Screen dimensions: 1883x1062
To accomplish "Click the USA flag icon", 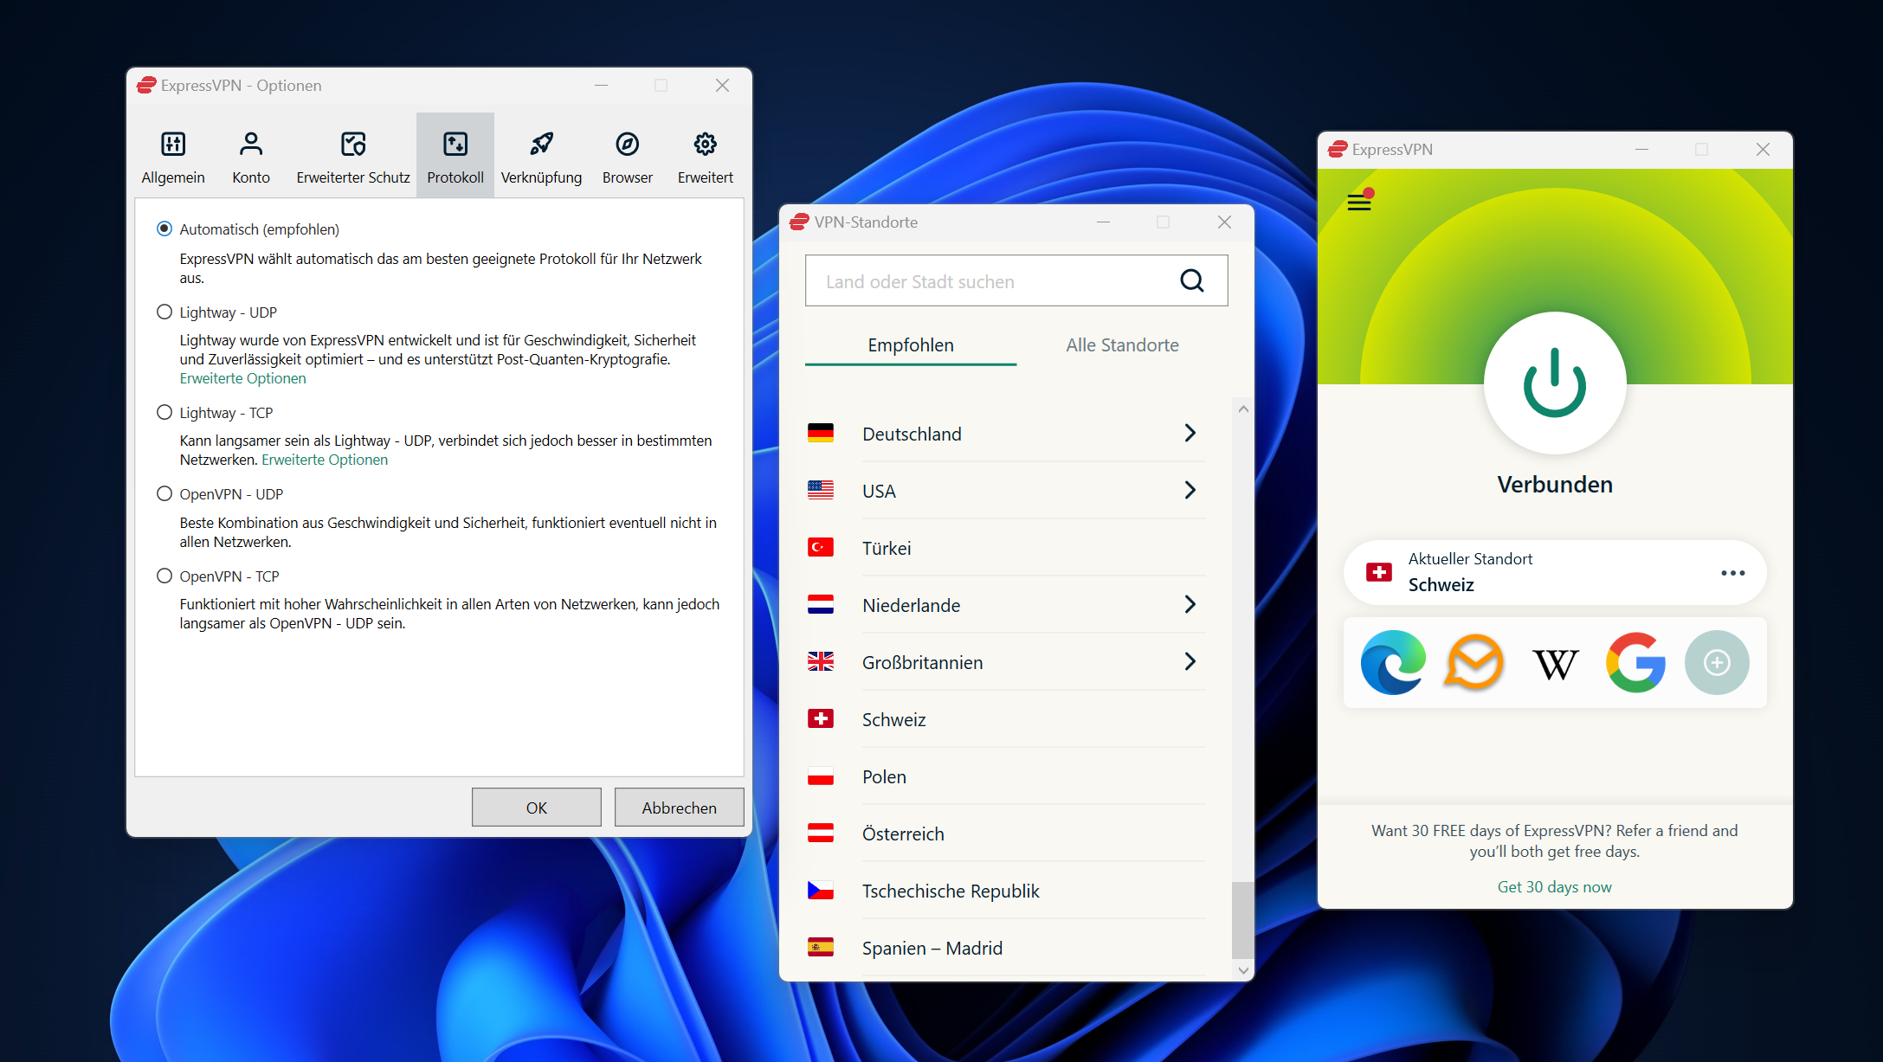I will 821,490.
